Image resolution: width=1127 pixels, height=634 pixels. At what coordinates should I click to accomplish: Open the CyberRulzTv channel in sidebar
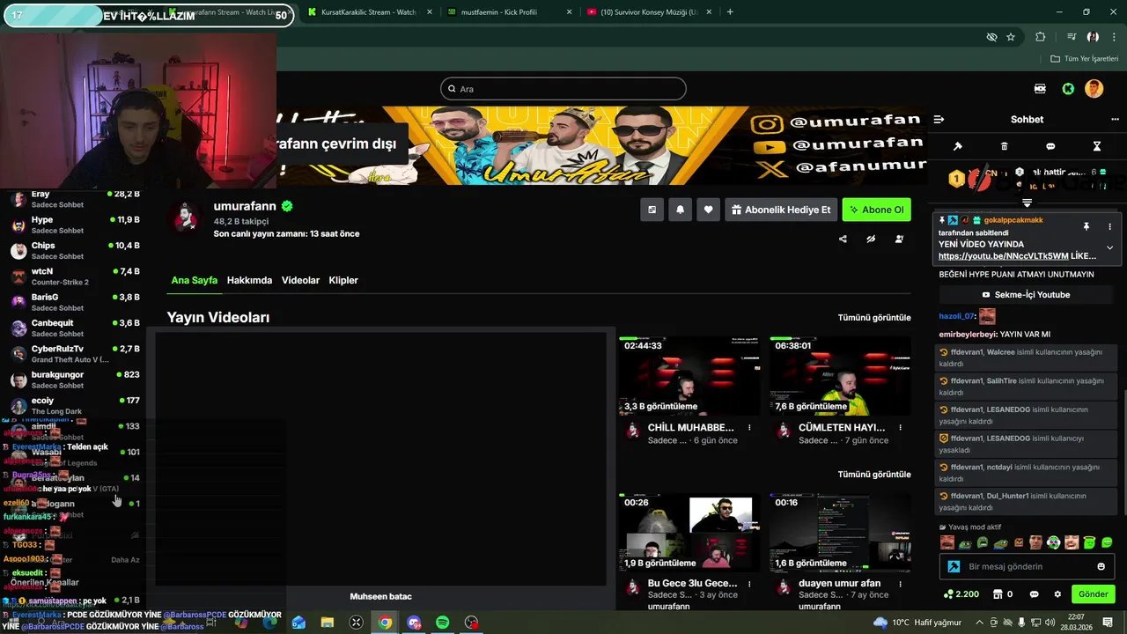(x=75, y=354)
